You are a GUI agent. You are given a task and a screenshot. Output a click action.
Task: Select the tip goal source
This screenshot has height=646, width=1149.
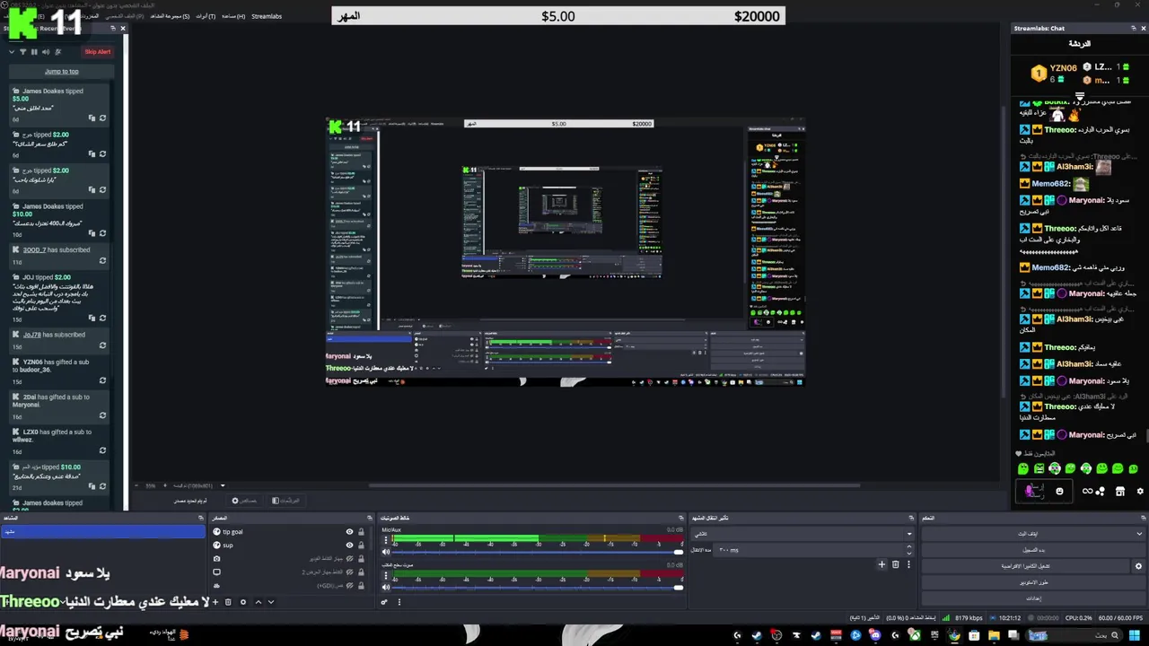point(232,532)
